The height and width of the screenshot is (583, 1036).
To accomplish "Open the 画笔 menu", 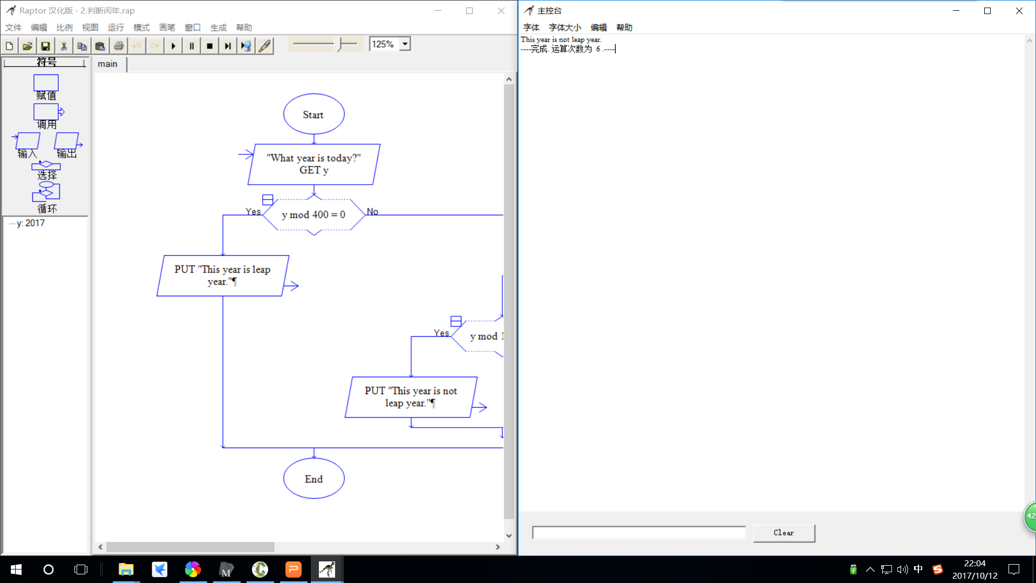I will 167,28.
